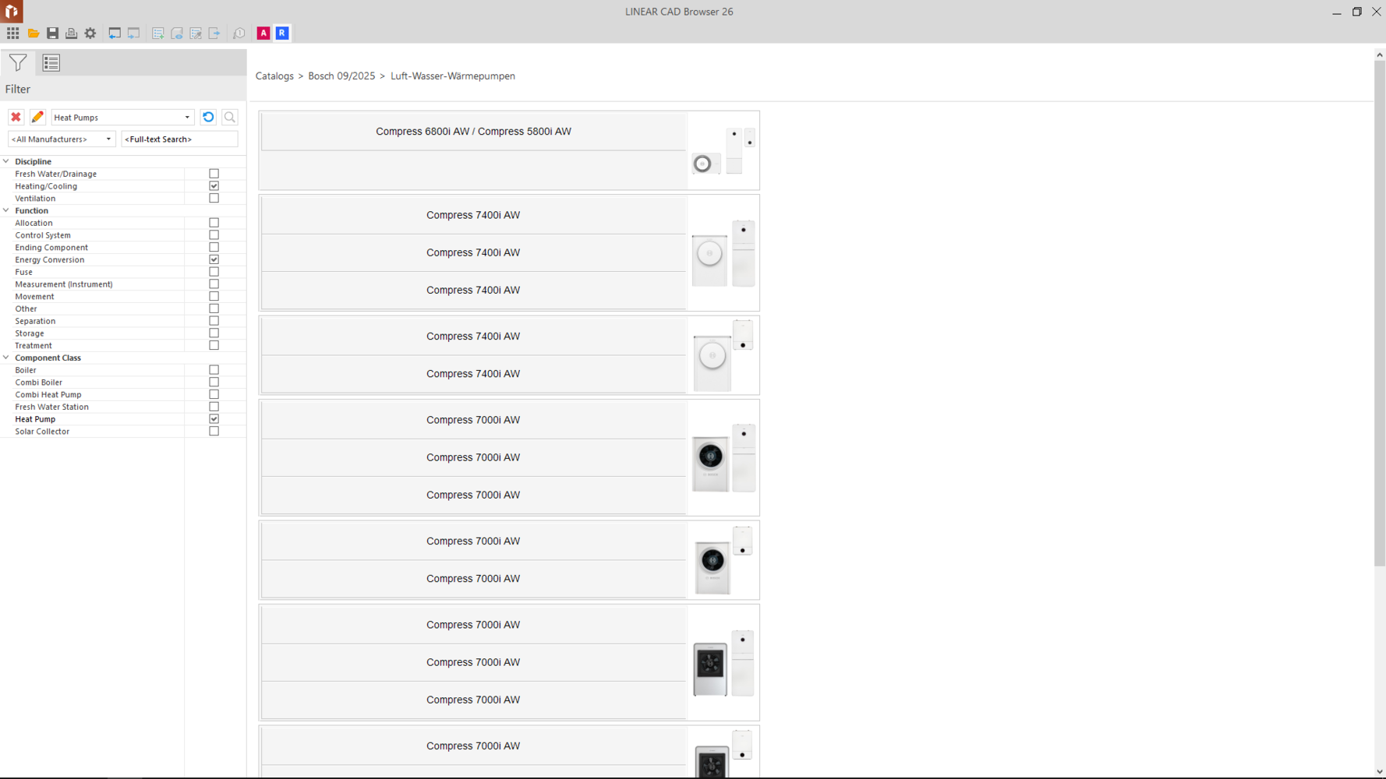Go to Catalogs in the breadcrumb

click(274, 76)
